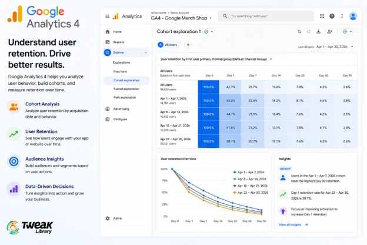Select Funnel exploration item
The image size is (367, 245).
coord(126,89)
